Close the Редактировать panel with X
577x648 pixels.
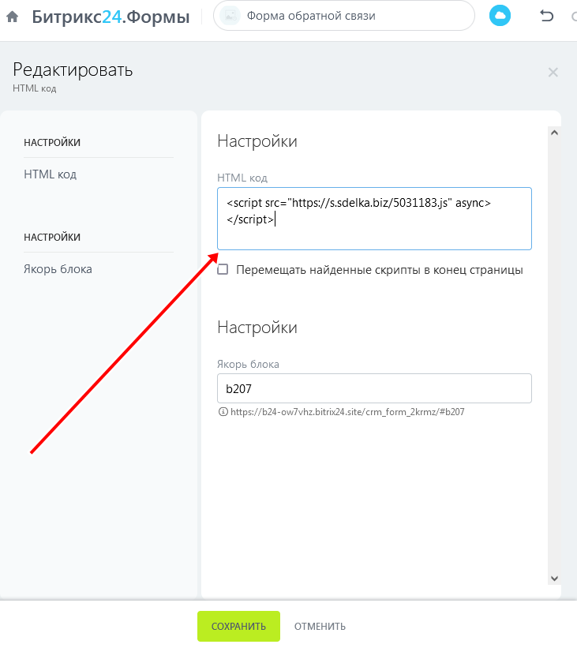[553, 73]
